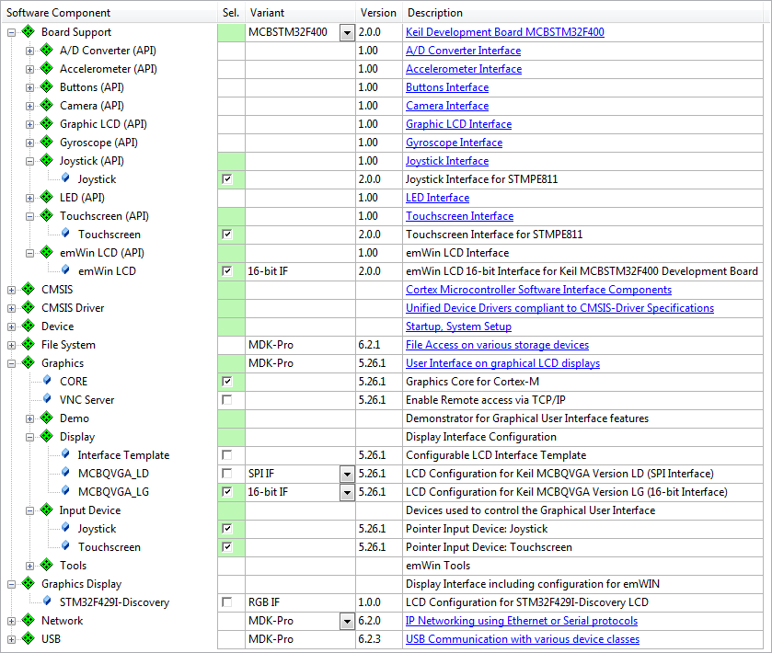Viewport: 772px width, 653px height.
Task: Click the green diamond icon beside Board Support
Action: (x=29, y=32)
